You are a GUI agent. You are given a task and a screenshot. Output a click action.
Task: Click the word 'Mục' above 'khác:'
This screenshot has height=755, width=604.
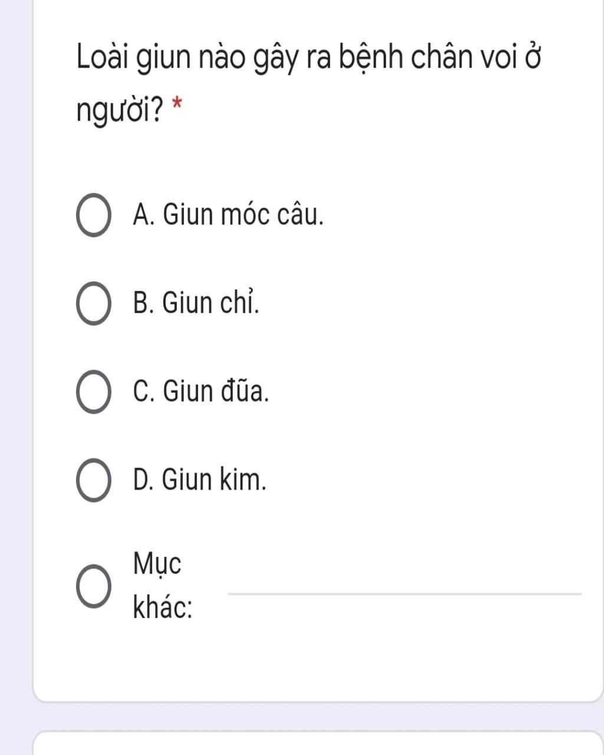tap(157, 564)
